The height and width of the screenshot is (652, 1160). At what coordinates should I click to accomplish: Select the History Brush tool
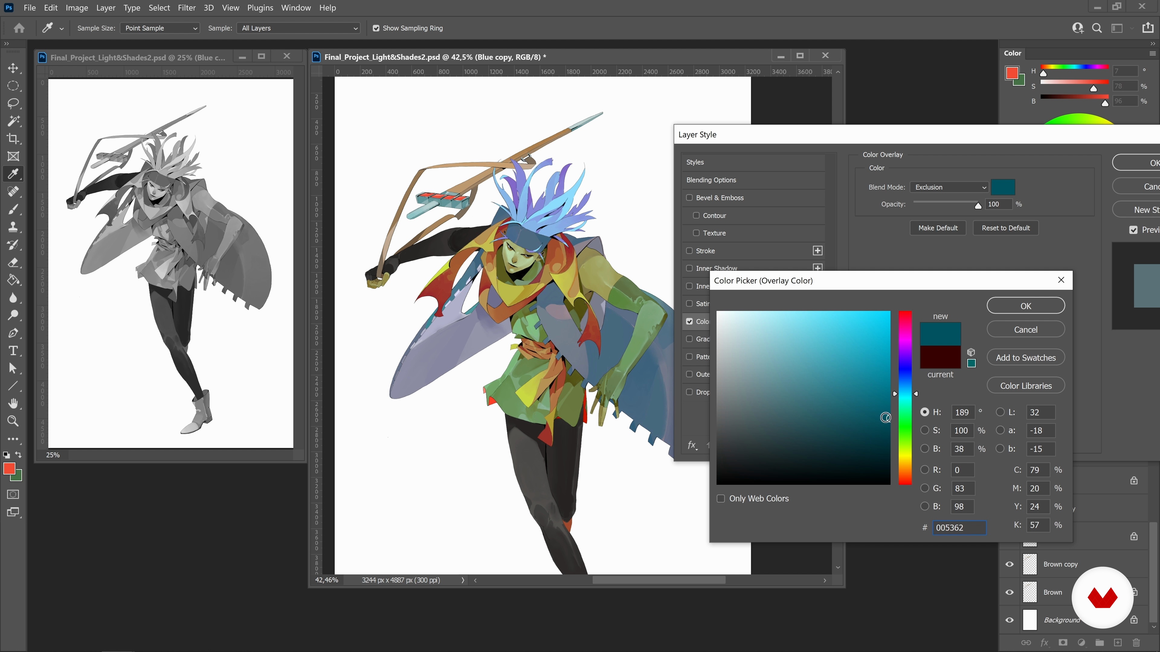[13, 244]
